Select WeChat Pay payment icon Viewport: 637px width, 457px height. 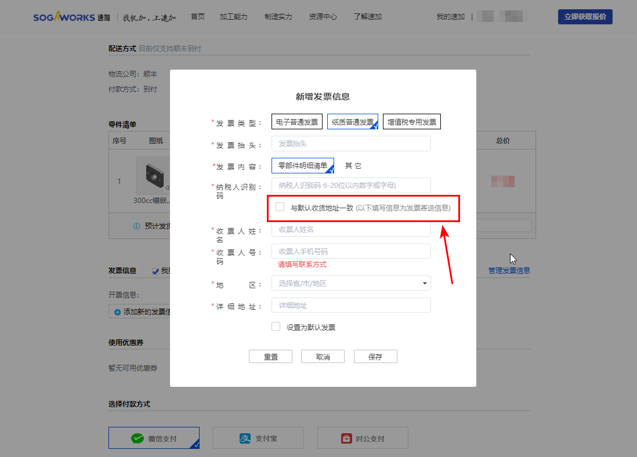[137, 438]
